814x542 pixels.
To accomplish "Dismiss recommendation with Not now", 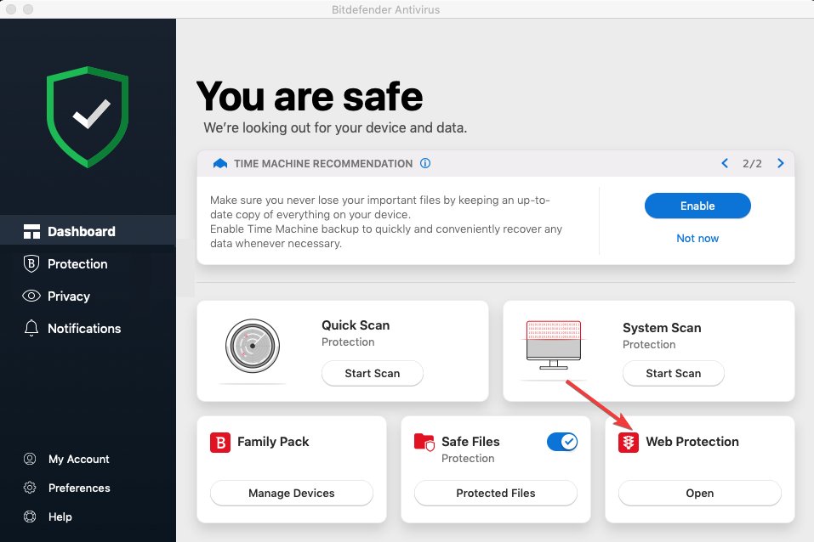I will coord(697,238).
